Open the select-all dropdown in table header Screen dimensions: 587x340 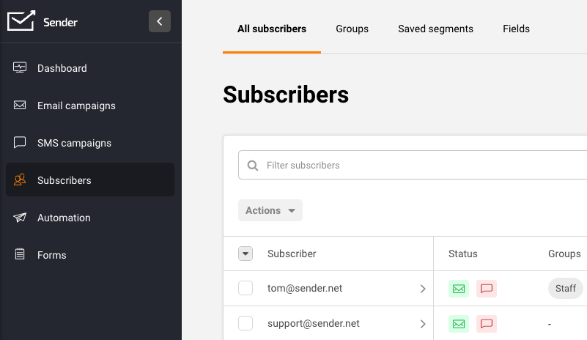tap(245, 254)
